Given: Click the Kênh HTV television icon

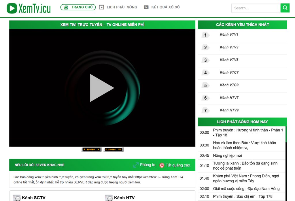Looking at the screenshot, I should point(109,198).
